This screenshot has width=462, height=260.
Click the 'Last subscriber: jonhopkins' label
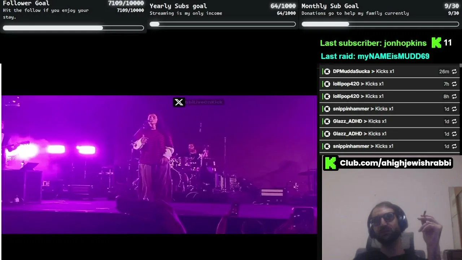click(373, 43)
